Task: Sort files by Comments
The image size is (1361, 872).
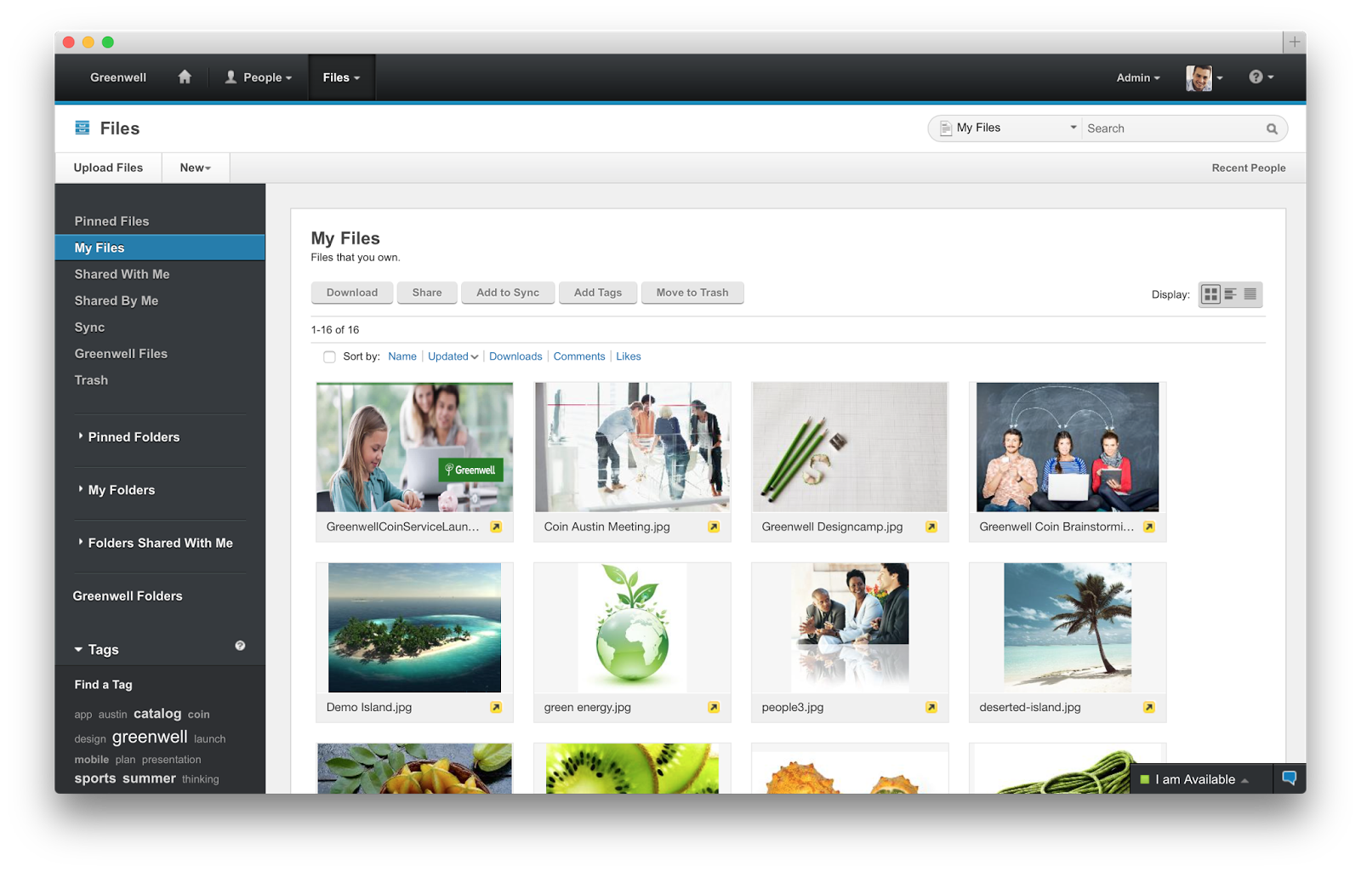Action: coord(579,356)
